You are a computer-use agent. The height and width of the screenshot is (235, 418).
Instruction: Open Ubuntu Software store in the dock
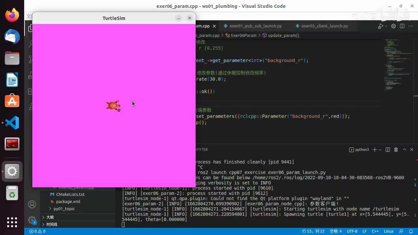point(12,101)
